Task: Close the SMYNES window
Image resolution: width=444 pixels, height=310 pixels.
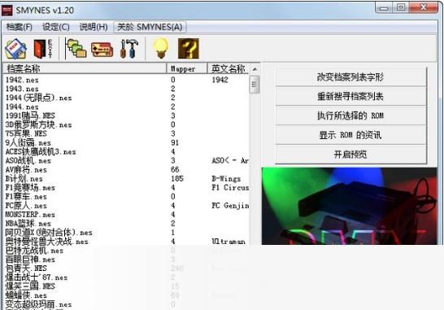Action: click(423, 7)
